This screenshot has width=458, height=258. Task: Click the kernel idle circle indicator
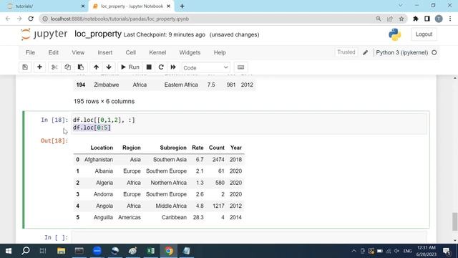434,52
